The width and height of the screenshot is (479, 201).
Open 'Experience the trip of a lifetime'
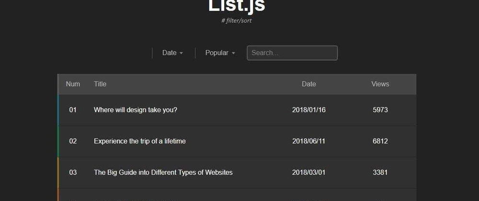click(x=139, y=141)
